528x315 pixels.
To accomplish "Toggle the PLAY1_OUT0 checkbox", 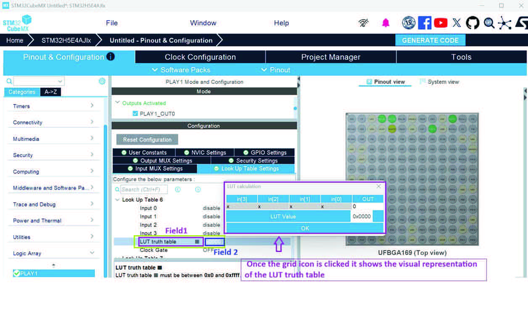I will pyautogui.click(x=135, y=113).
